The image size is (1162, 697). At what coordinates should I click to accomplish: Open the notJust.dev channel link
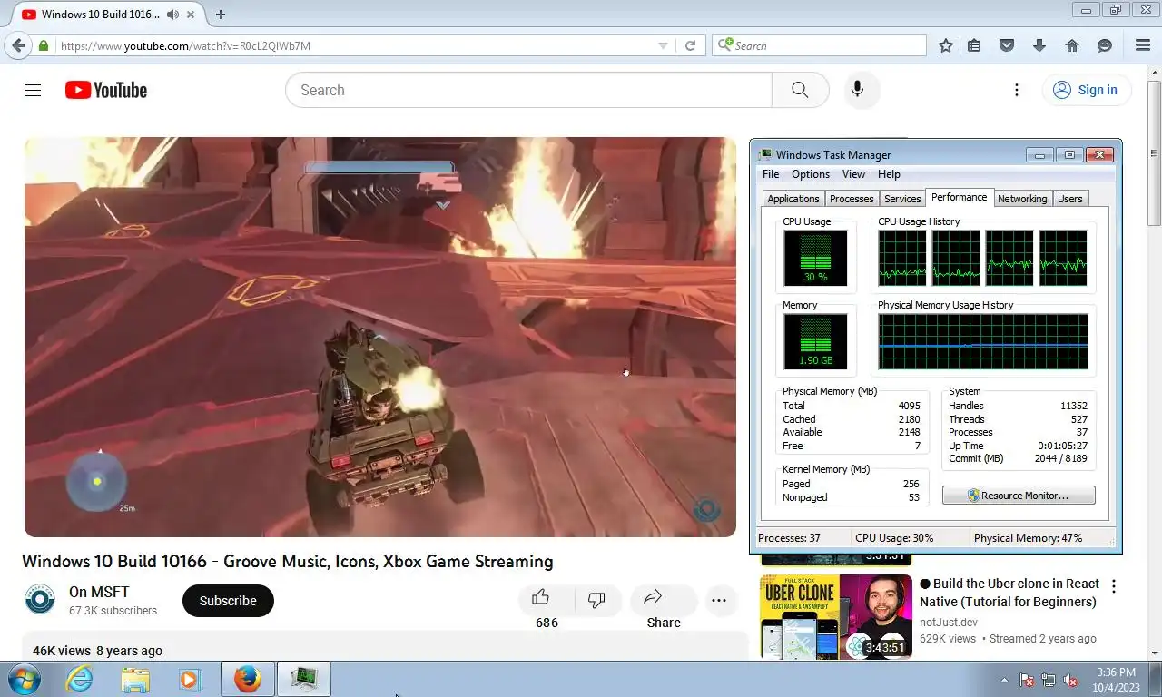pos(949,623)
